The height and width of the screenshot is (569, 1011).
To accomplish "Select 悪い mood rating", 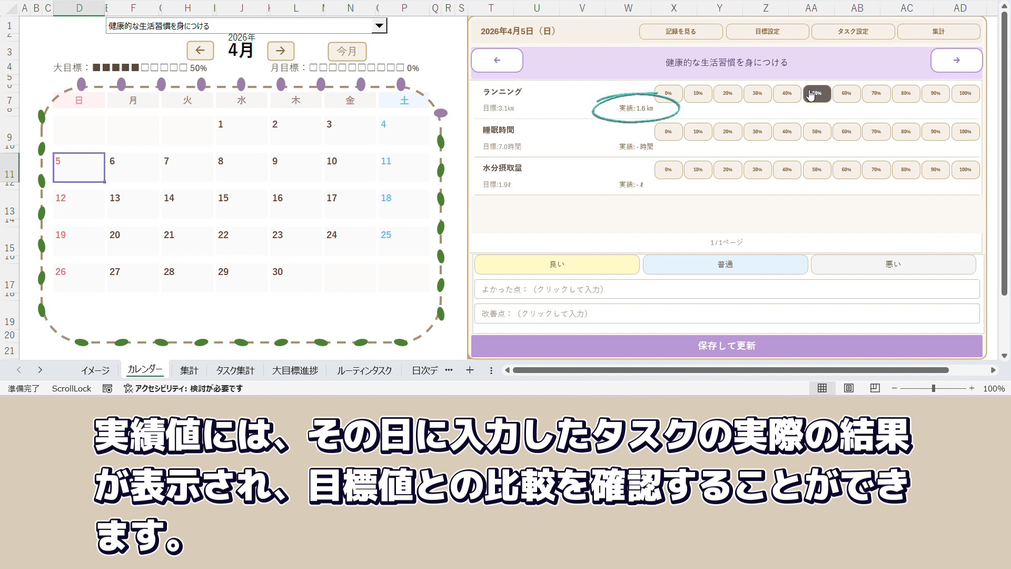I will coord(893,264).
